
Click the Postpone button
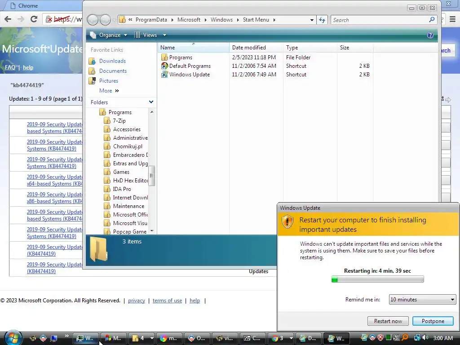pos(433,321)
